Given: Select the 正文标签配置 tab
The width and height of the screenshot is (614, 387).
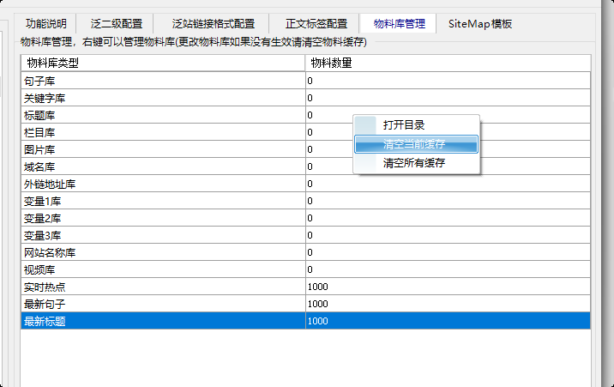Looking at the screenshot, I should coord(316,24).
